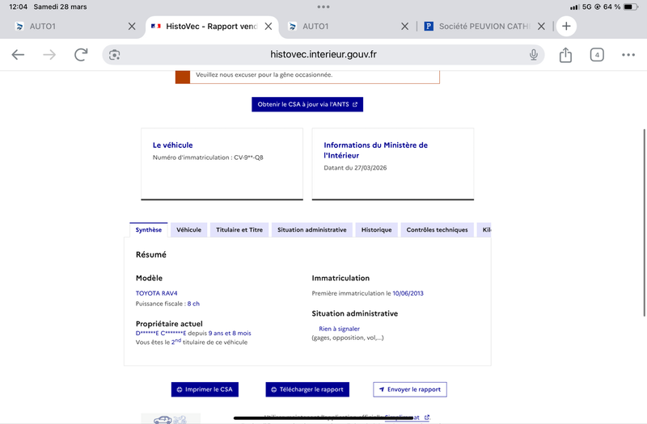
Task: Close the first AUTO1 tab
Action: [132, 27]
